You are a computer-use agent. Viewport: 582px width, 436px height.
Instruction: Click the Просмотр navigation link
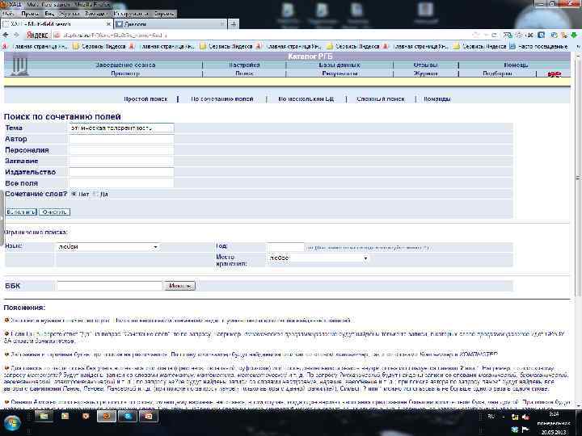(125, 73)
